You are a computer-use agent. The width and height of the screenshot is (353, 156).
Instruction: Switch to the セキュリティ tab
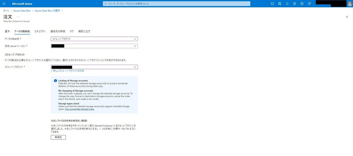tap(40, 31)
